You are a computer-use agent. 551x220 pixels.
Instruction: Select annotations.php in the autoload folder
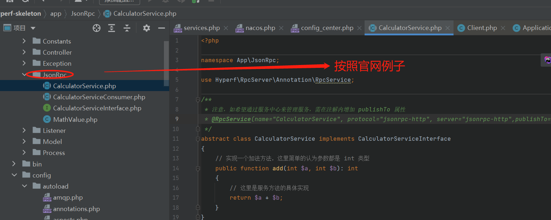point(76,209)
